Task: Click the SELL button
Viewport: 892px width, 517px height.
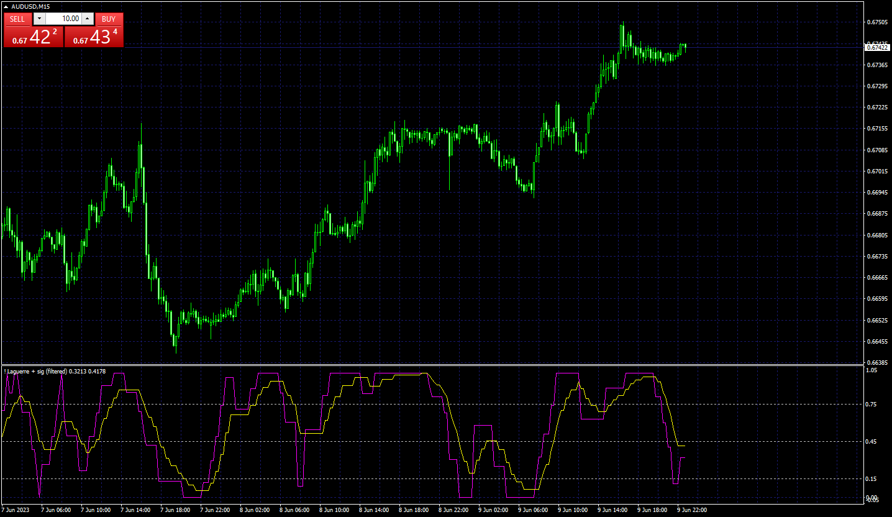Action: pos(17,19)
